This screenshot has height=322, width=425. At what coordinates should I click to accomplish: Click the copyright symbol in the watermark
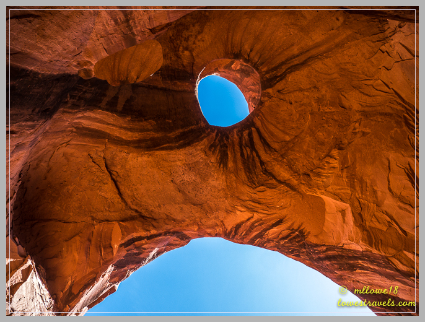[x=343, y=290]
